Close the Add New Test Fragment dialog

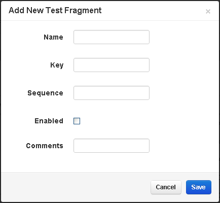(x=208, y=12)
